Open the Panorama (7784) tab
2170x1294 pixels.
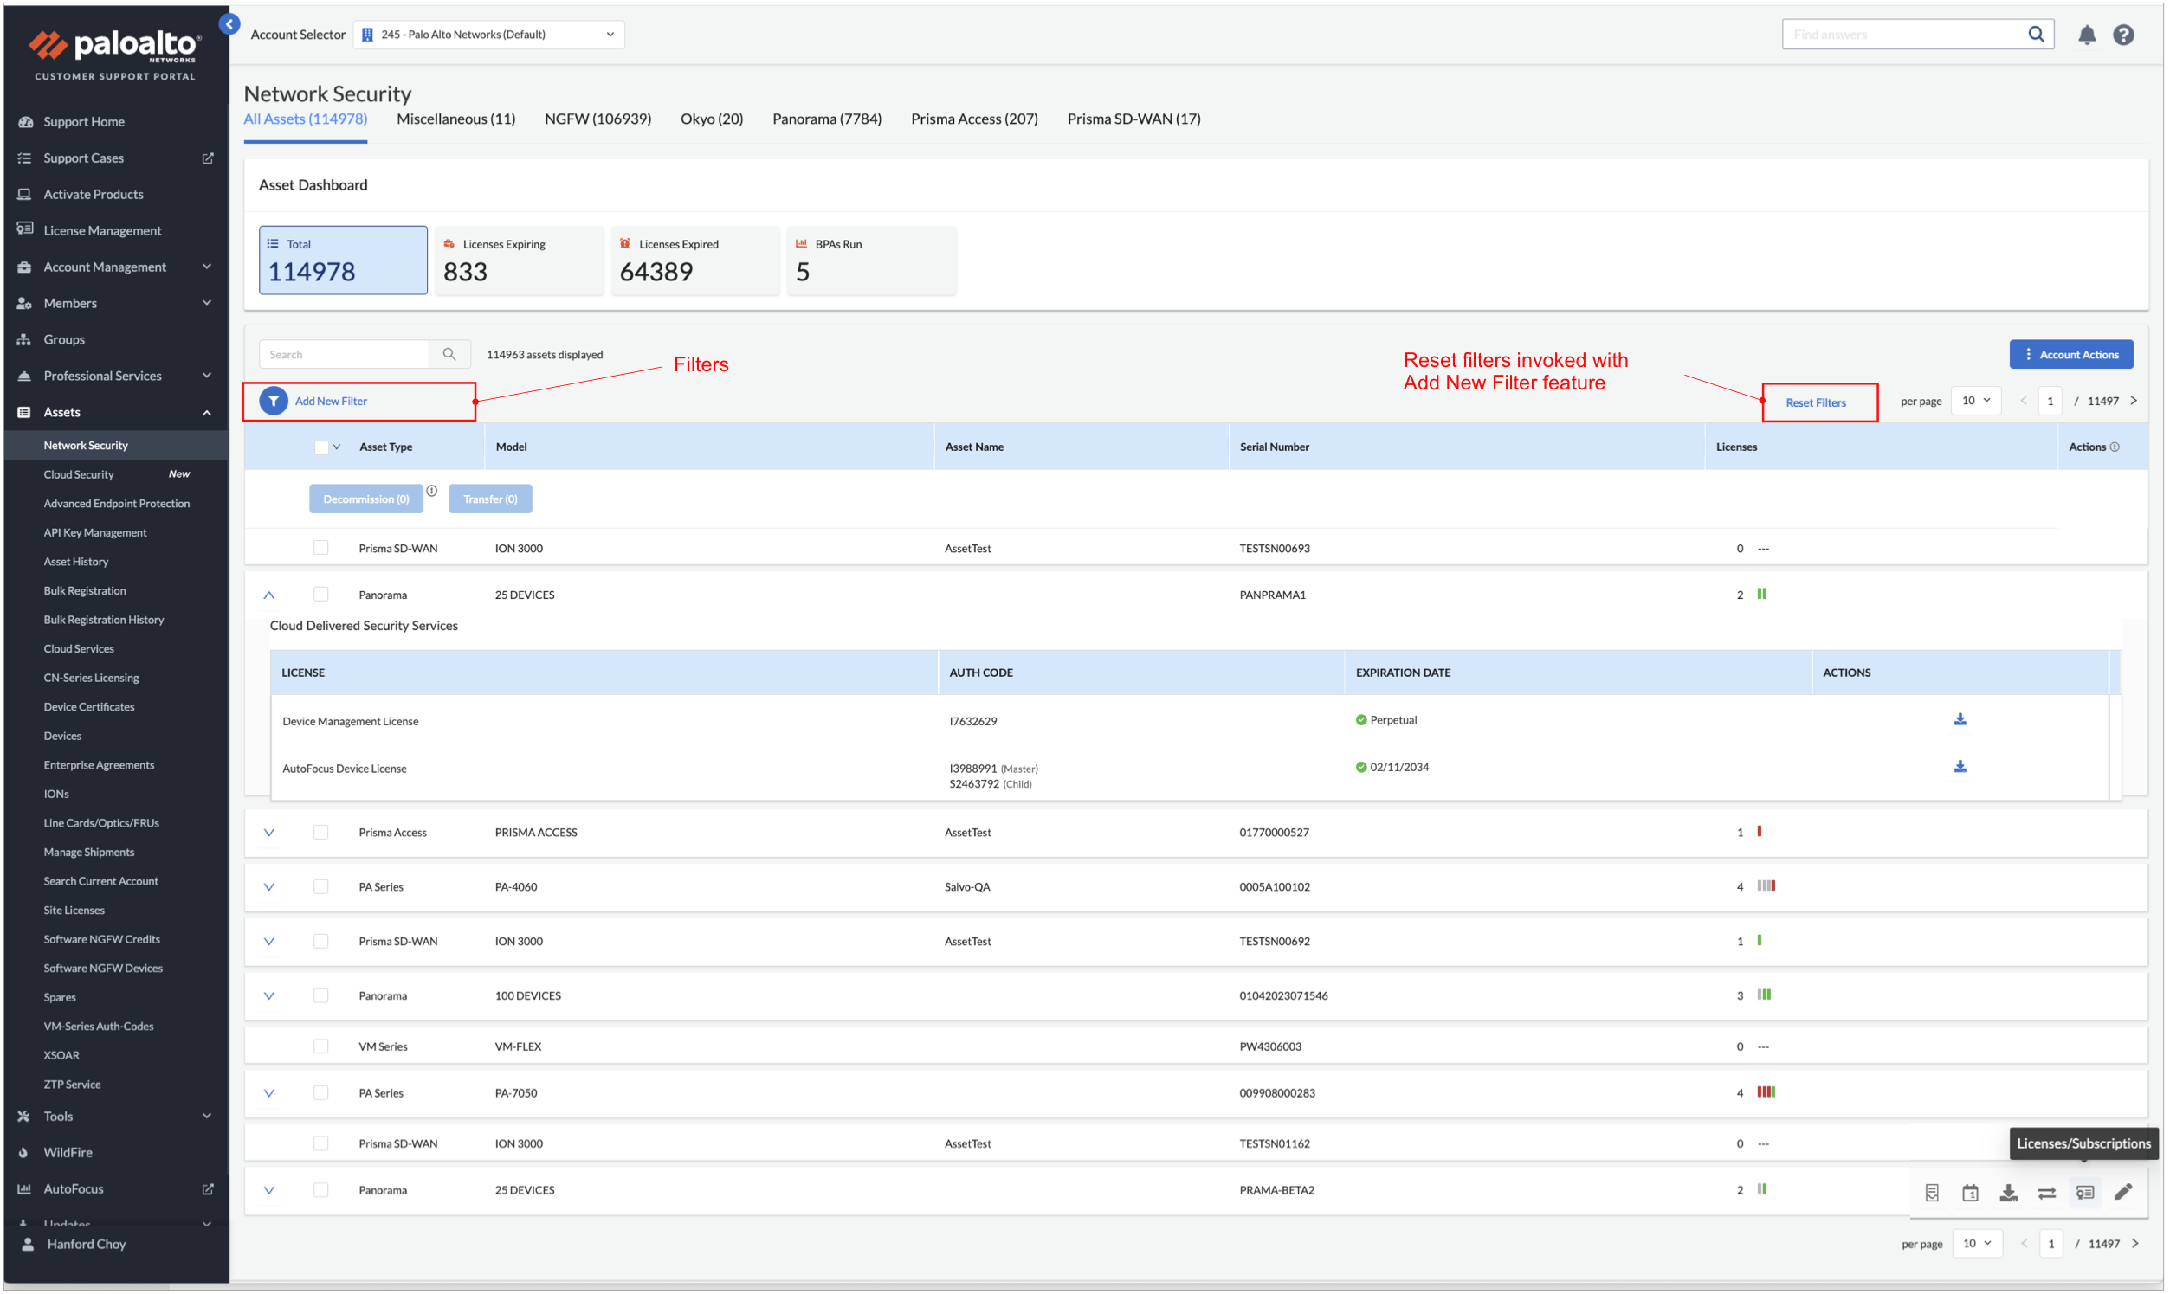pyautogui.click(x=826, y=119)
